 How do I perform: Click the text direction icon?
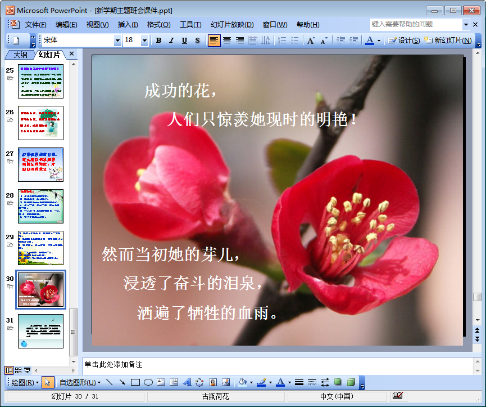266,41
